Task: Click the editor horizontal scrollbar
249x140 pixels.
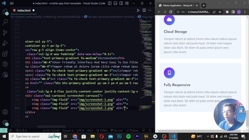Action: click(51, 127)
